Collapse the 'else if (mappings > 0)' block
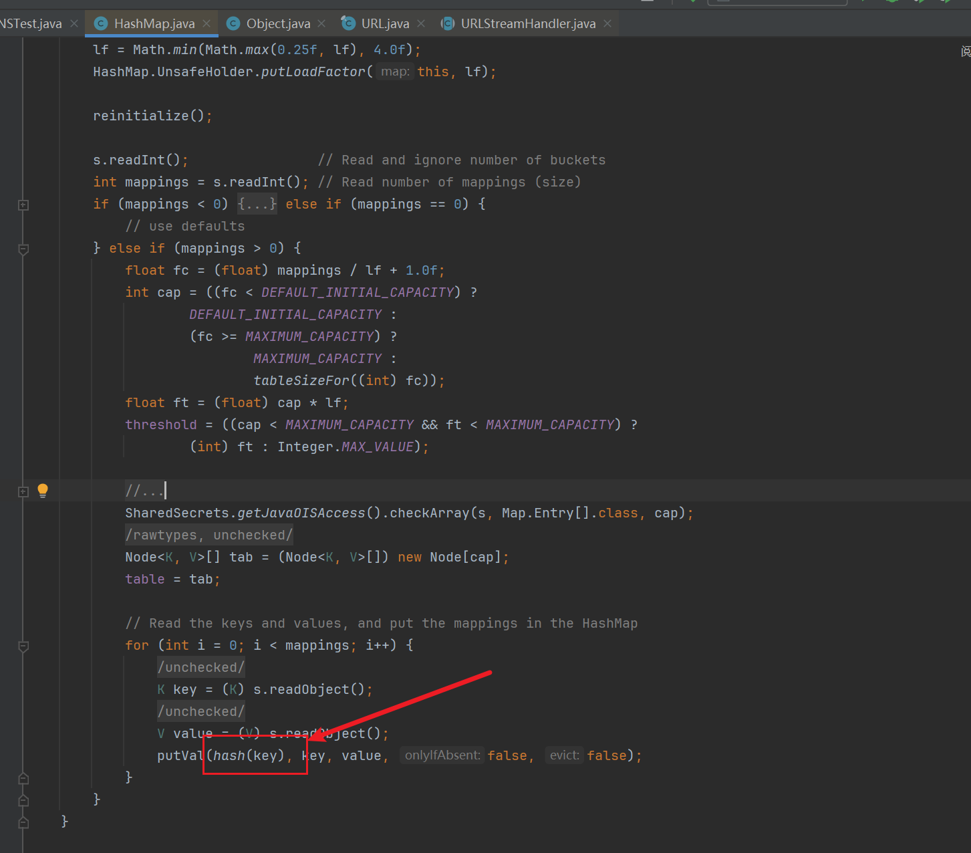The image size is (971, 853). coord(23,249)
